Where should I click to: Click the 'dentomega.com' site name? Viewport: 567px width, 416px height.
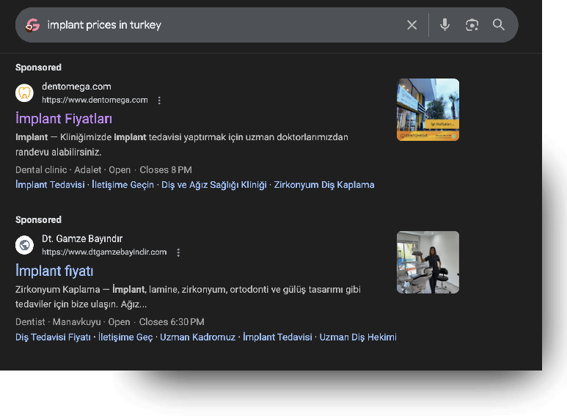(76, 87)
